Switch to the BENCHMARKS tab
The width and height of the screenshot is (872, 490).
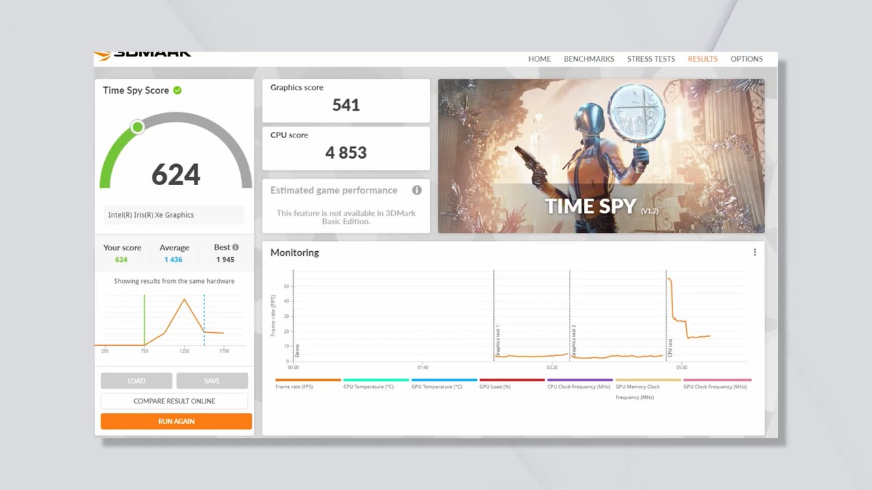tap(589, 59)
